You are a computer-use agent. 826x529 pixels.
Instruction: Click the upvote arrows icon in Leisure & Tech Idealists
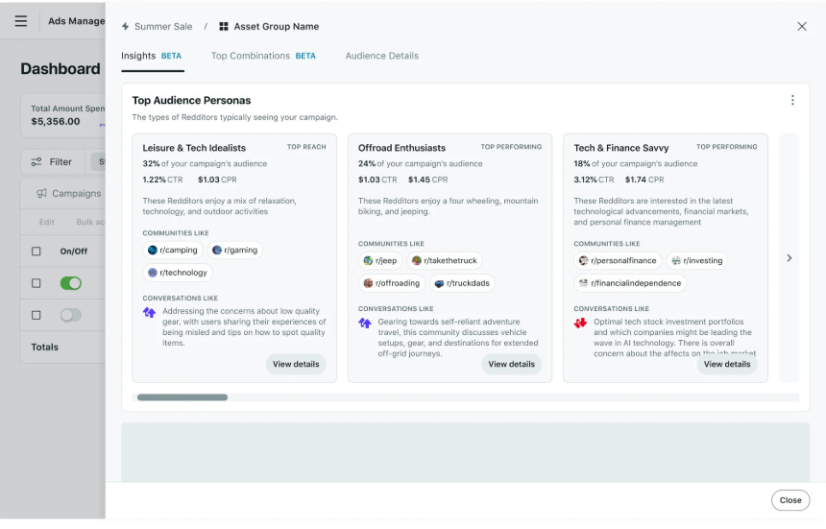(x=150, y=313)
